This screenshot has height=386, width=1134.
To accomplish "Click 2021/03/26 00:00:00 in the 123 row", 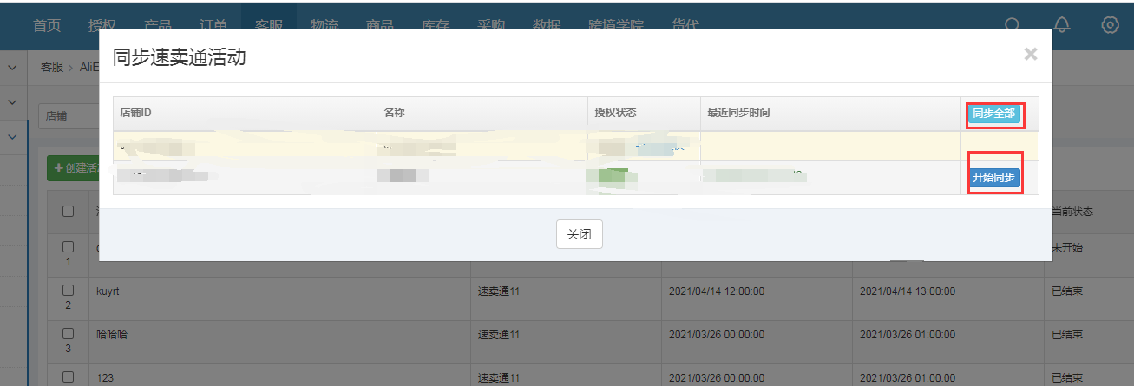I will pos(717,378).
